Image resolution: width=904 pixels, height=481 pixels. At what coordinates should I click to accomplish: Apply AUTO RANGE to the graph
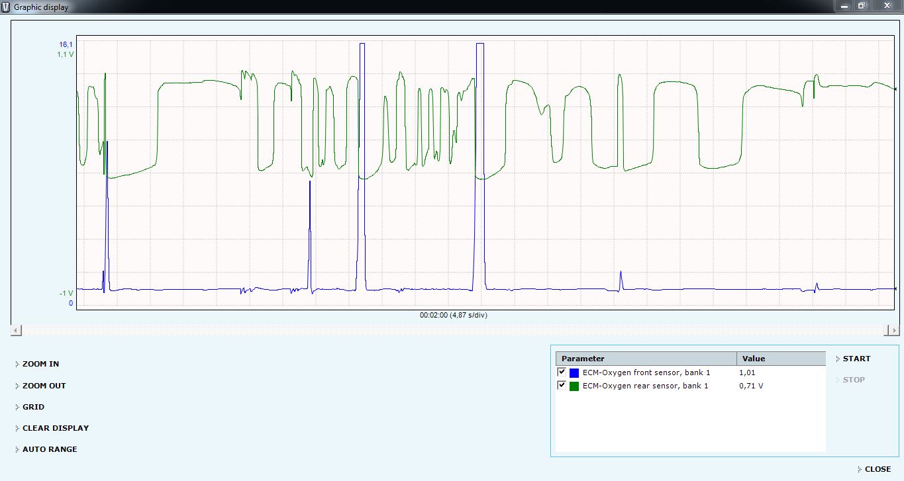pyautogui.click(x=50, y=449)
